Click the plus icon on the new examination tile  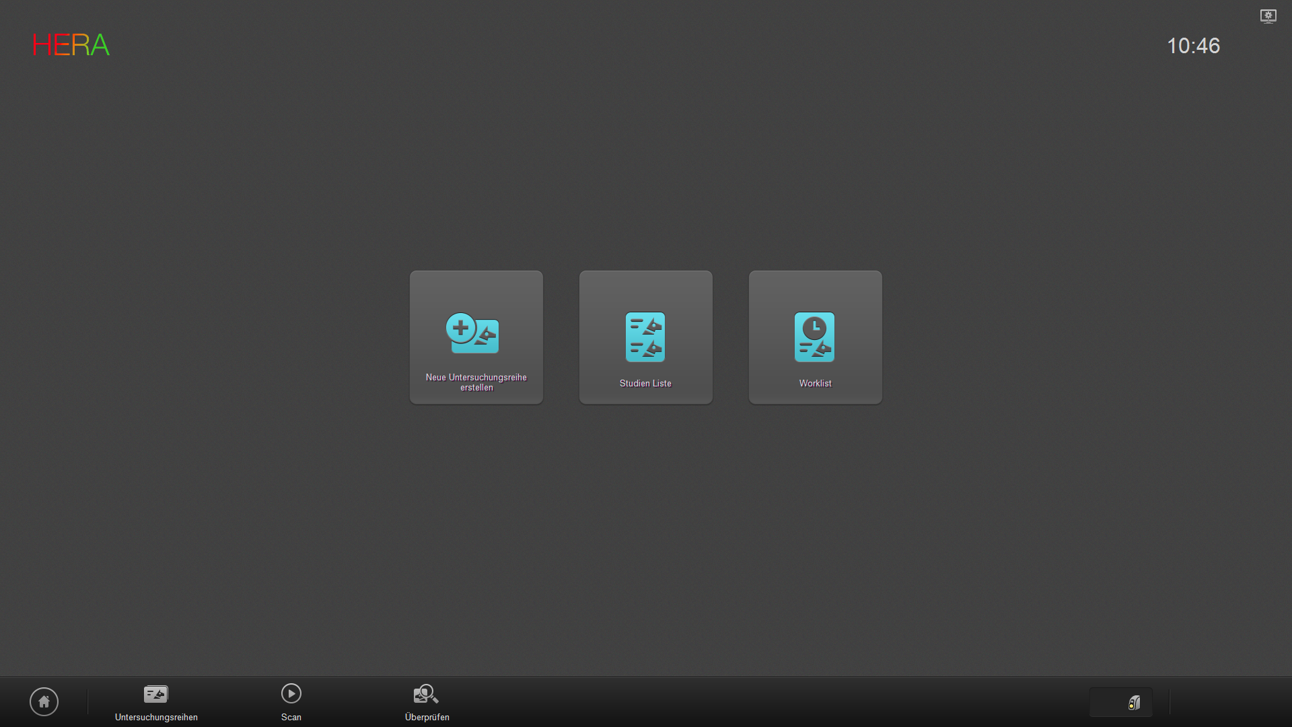[x=461, y=328]
